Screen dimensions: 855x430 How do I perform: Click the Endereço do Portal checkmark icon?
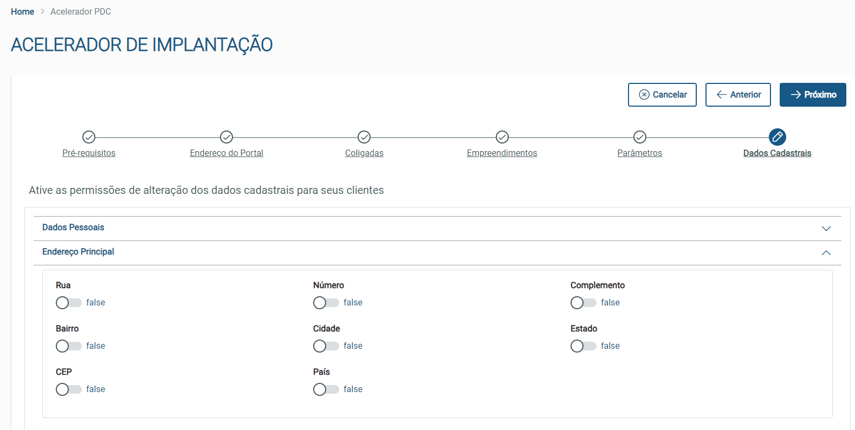(226, 137)
